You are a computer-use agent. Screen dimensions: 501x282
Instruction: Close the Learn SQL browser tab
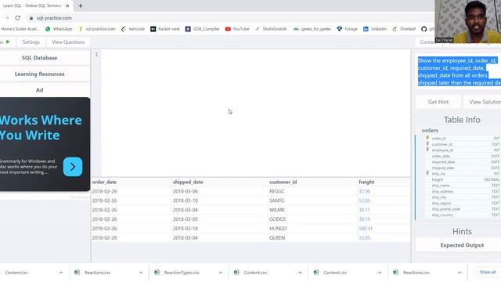point(67,5)
